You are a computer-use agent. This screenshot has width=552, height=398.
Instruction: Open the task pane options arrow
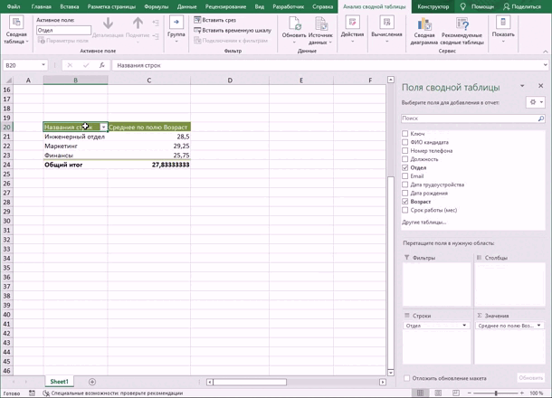[522, 86]
